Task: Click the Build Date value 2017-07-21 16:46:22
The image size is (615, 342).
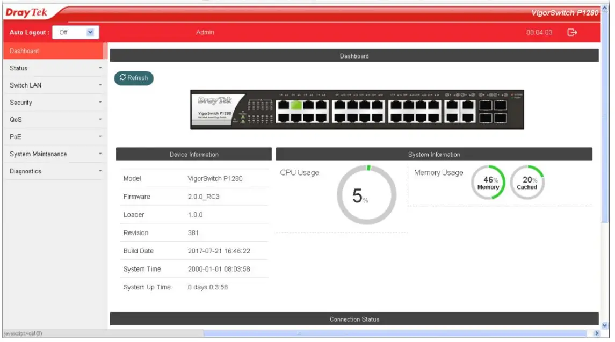Action: click(x=219, y=251)
